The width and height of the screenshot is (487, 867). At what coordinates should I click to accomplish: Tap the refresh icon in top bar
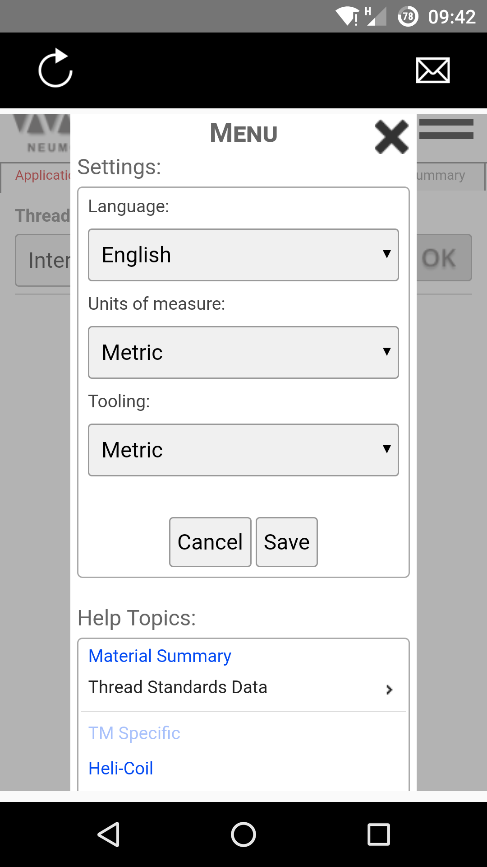[x=55, y=68]
